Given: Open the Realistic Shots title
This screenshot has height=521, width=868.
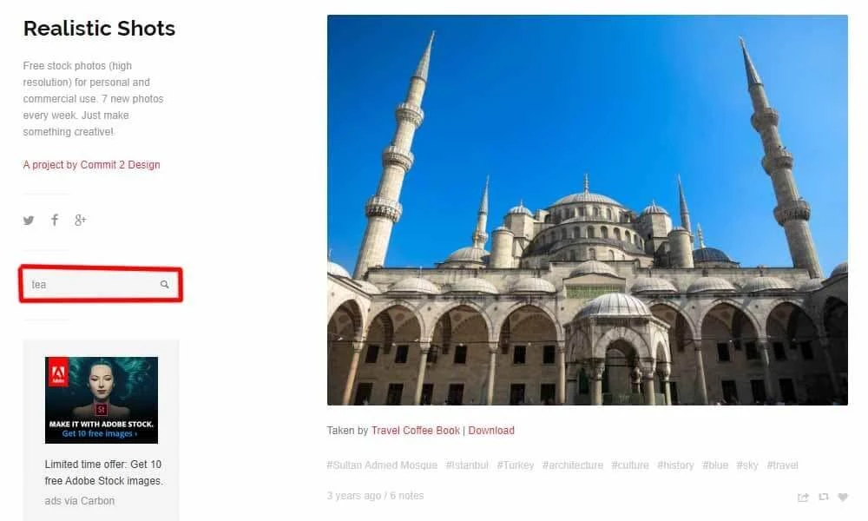Looking at the screenshot, I should 99,29.
